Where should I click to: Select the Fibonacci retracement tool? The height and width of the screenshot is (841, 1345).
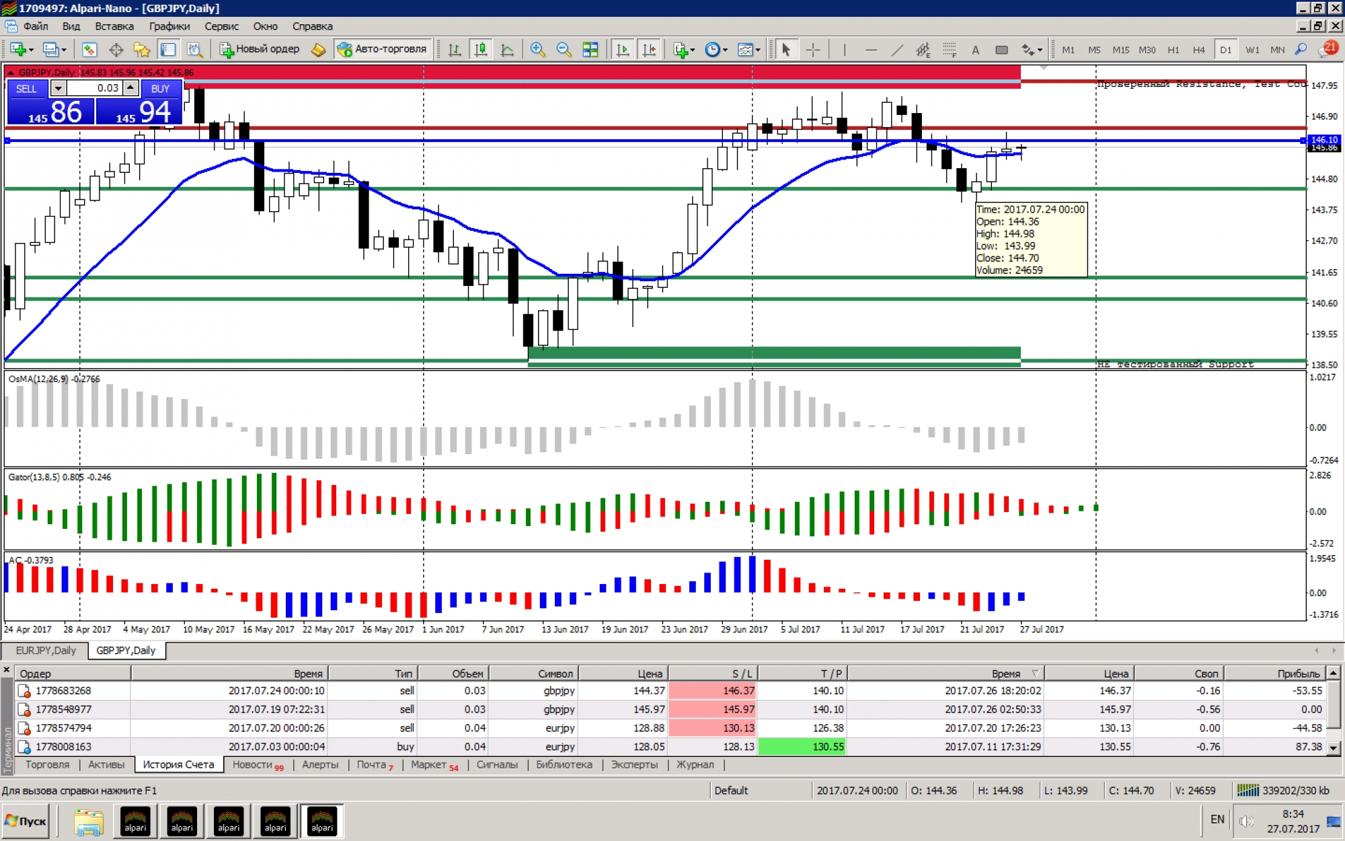[x=949, y=49]
